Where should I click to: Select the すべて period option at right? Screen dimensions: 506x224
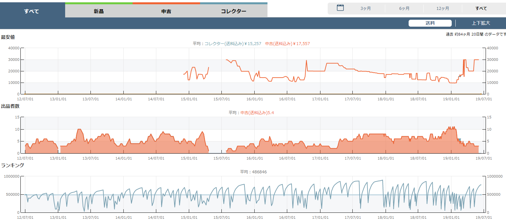[x=481, y=9]
